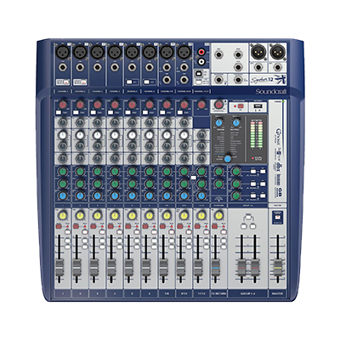This screenshot has width=340, height=340.
Task: Click the first green aux knob on channel 2
Action: pos(80,172)
